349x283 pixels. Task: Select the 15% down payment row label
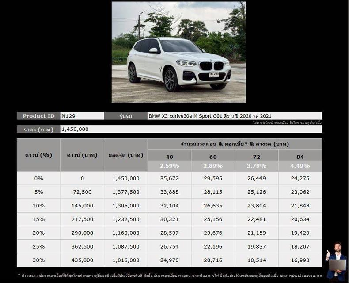pyautogui.click(x=39, y=219)
